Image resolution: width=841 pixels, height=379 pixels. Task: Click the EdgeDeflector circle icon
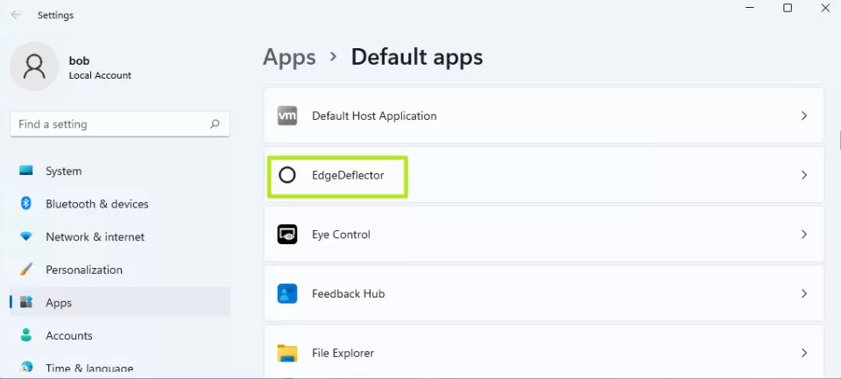287,175
